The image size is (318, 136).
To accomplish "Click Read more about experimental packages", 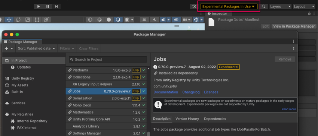I will click(x=288, y=109).
